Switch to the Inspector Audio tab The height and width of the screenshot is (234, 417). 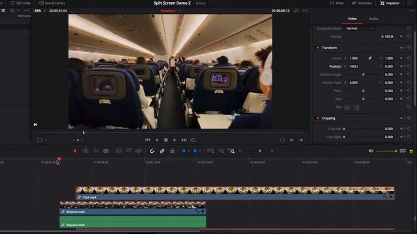tap(373, 19)
